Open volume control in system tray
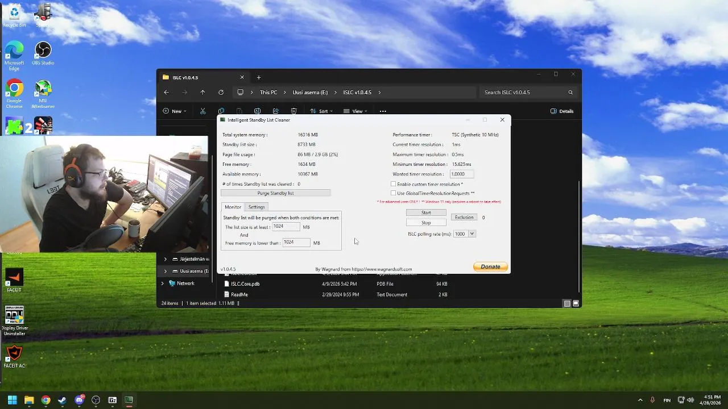Screen dimensions: 728x409 [x=691, y=400]
